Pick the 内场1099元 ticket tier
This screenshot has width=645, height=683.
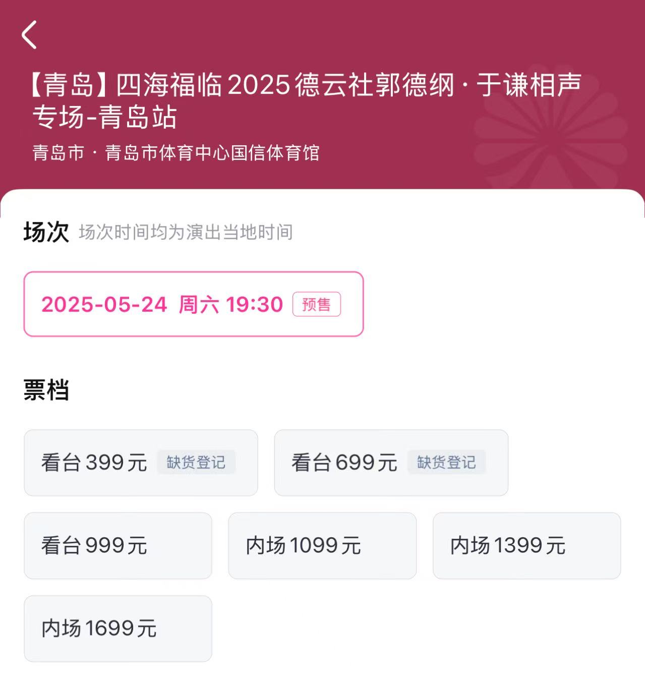coord(322,545)
